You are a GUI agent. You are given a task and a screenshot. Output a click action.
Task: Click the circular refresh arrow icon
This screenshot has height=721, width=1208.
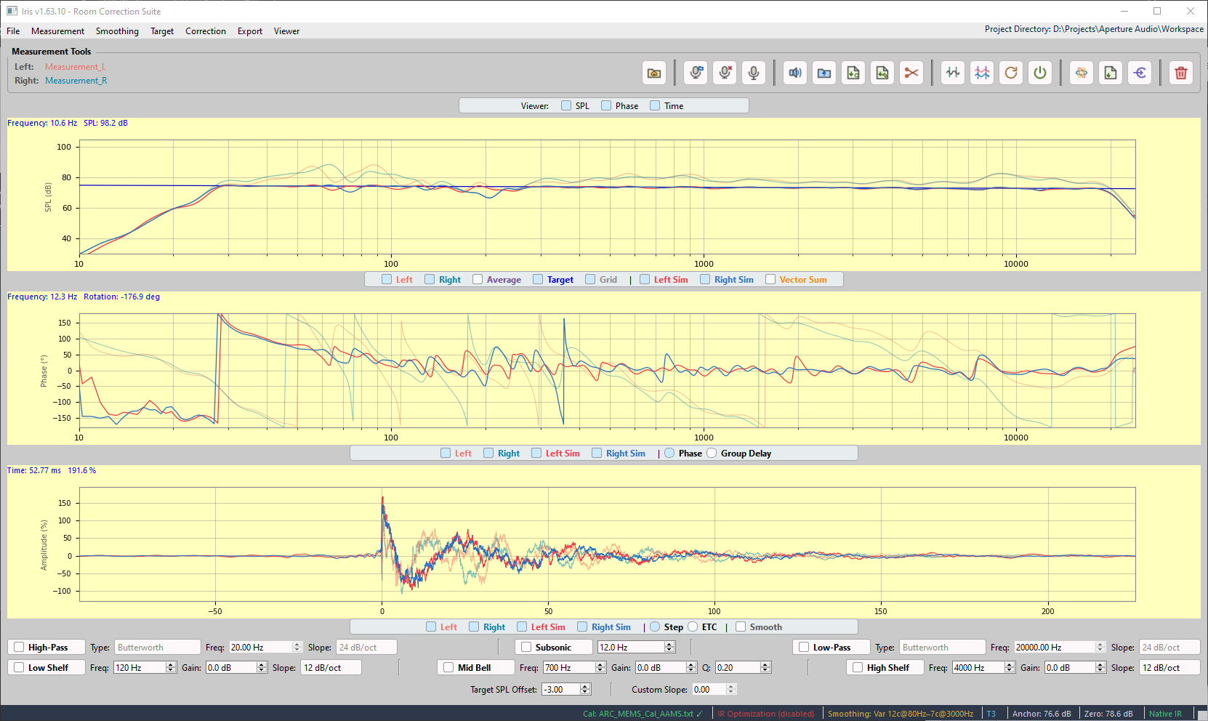pos(1011,73)
